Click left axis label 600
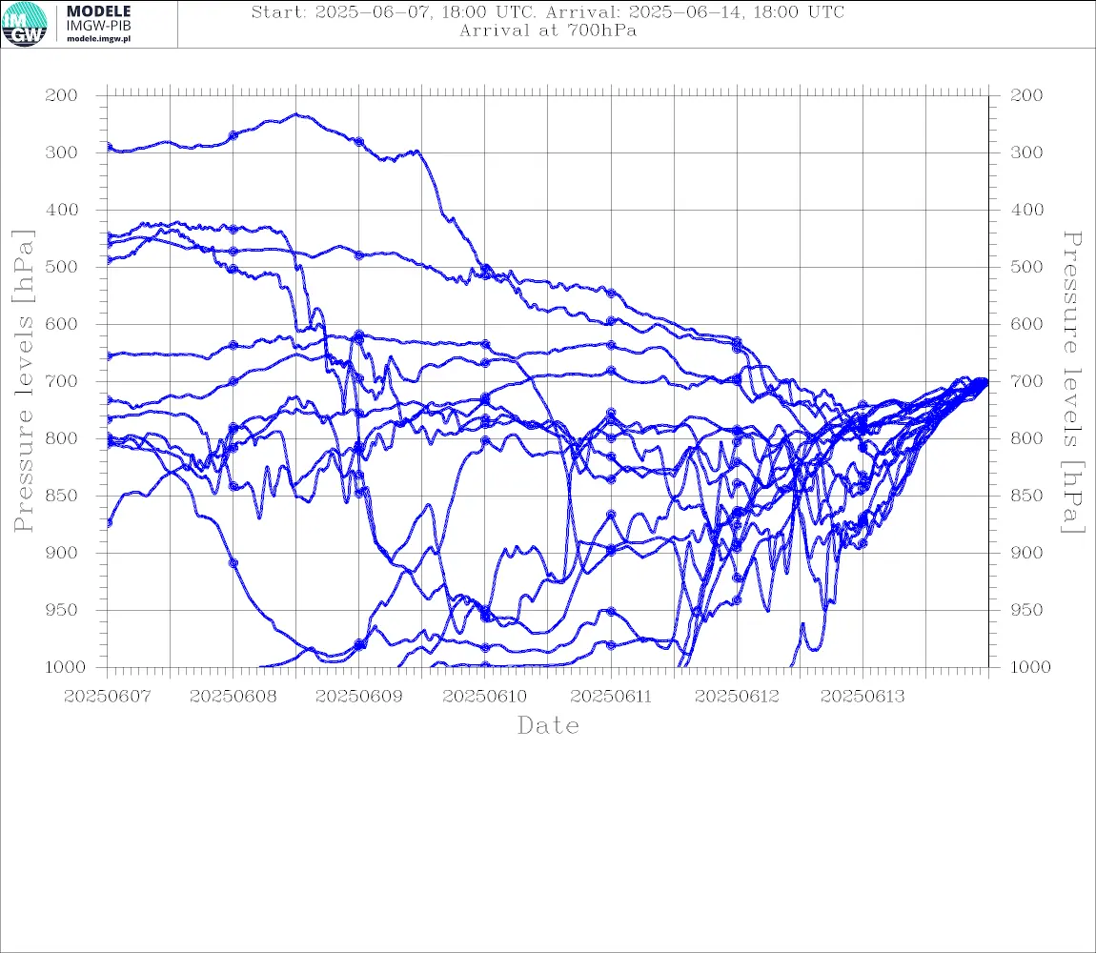The image size is (1096, 953). [x=61, y=324]
